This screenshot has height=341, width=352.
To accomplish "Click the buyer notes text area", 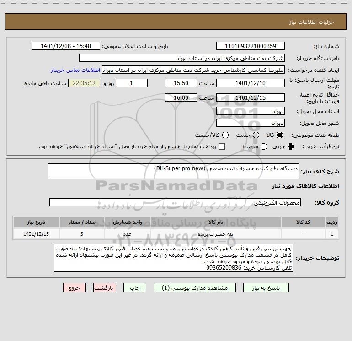I will 173,258.
